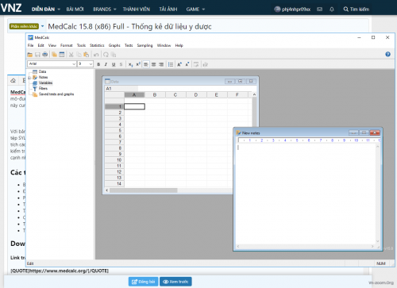Click the Increase font size icon
Screen dimensions: 397x288
point(179,64)
